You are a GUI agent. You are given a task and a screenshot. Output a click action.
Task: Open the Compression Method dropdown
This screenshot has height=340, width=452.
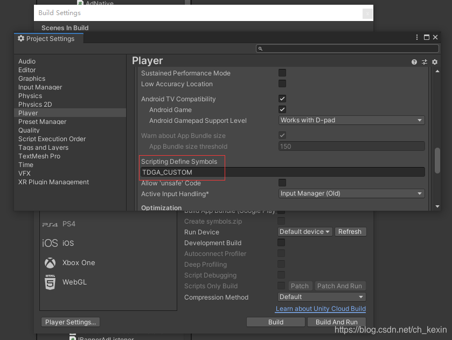click(322, 297)
